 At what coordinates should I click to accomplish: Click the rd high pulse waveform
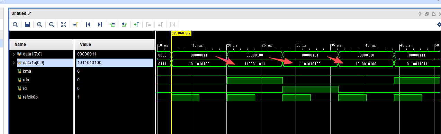pos(310,89)
